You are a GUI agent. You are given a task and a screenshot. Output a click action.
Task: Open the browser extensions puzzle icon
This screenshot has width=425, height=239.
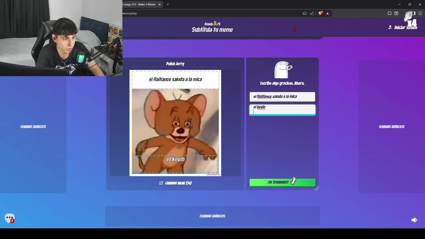(x=389, y=13)
